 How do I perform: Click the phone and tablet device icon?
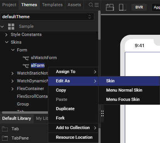point(123,7)
